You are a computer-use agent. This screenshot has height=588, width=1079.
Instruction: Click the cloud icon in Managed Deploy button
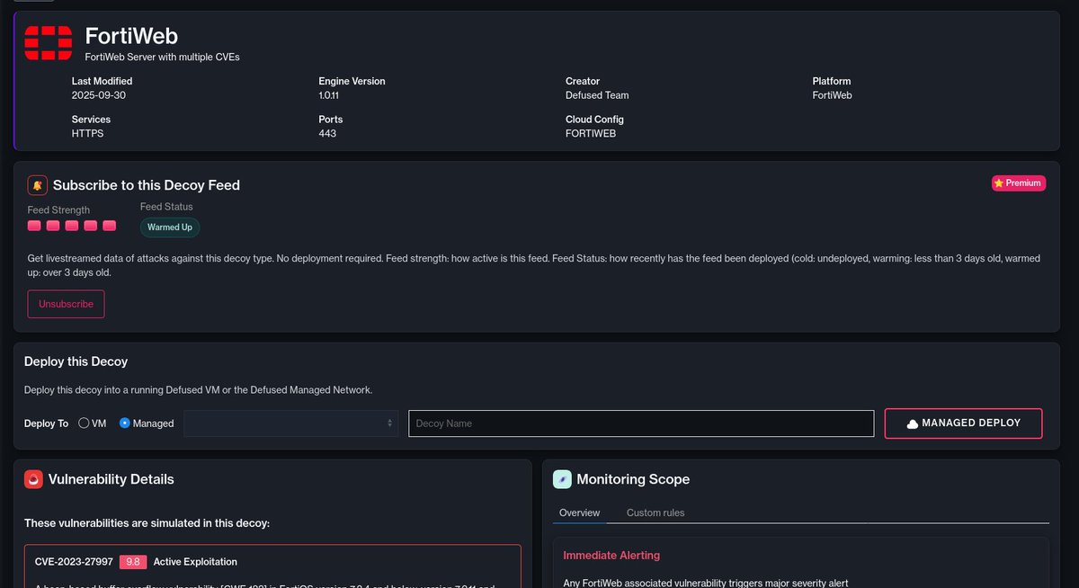(x=913, y=423)
